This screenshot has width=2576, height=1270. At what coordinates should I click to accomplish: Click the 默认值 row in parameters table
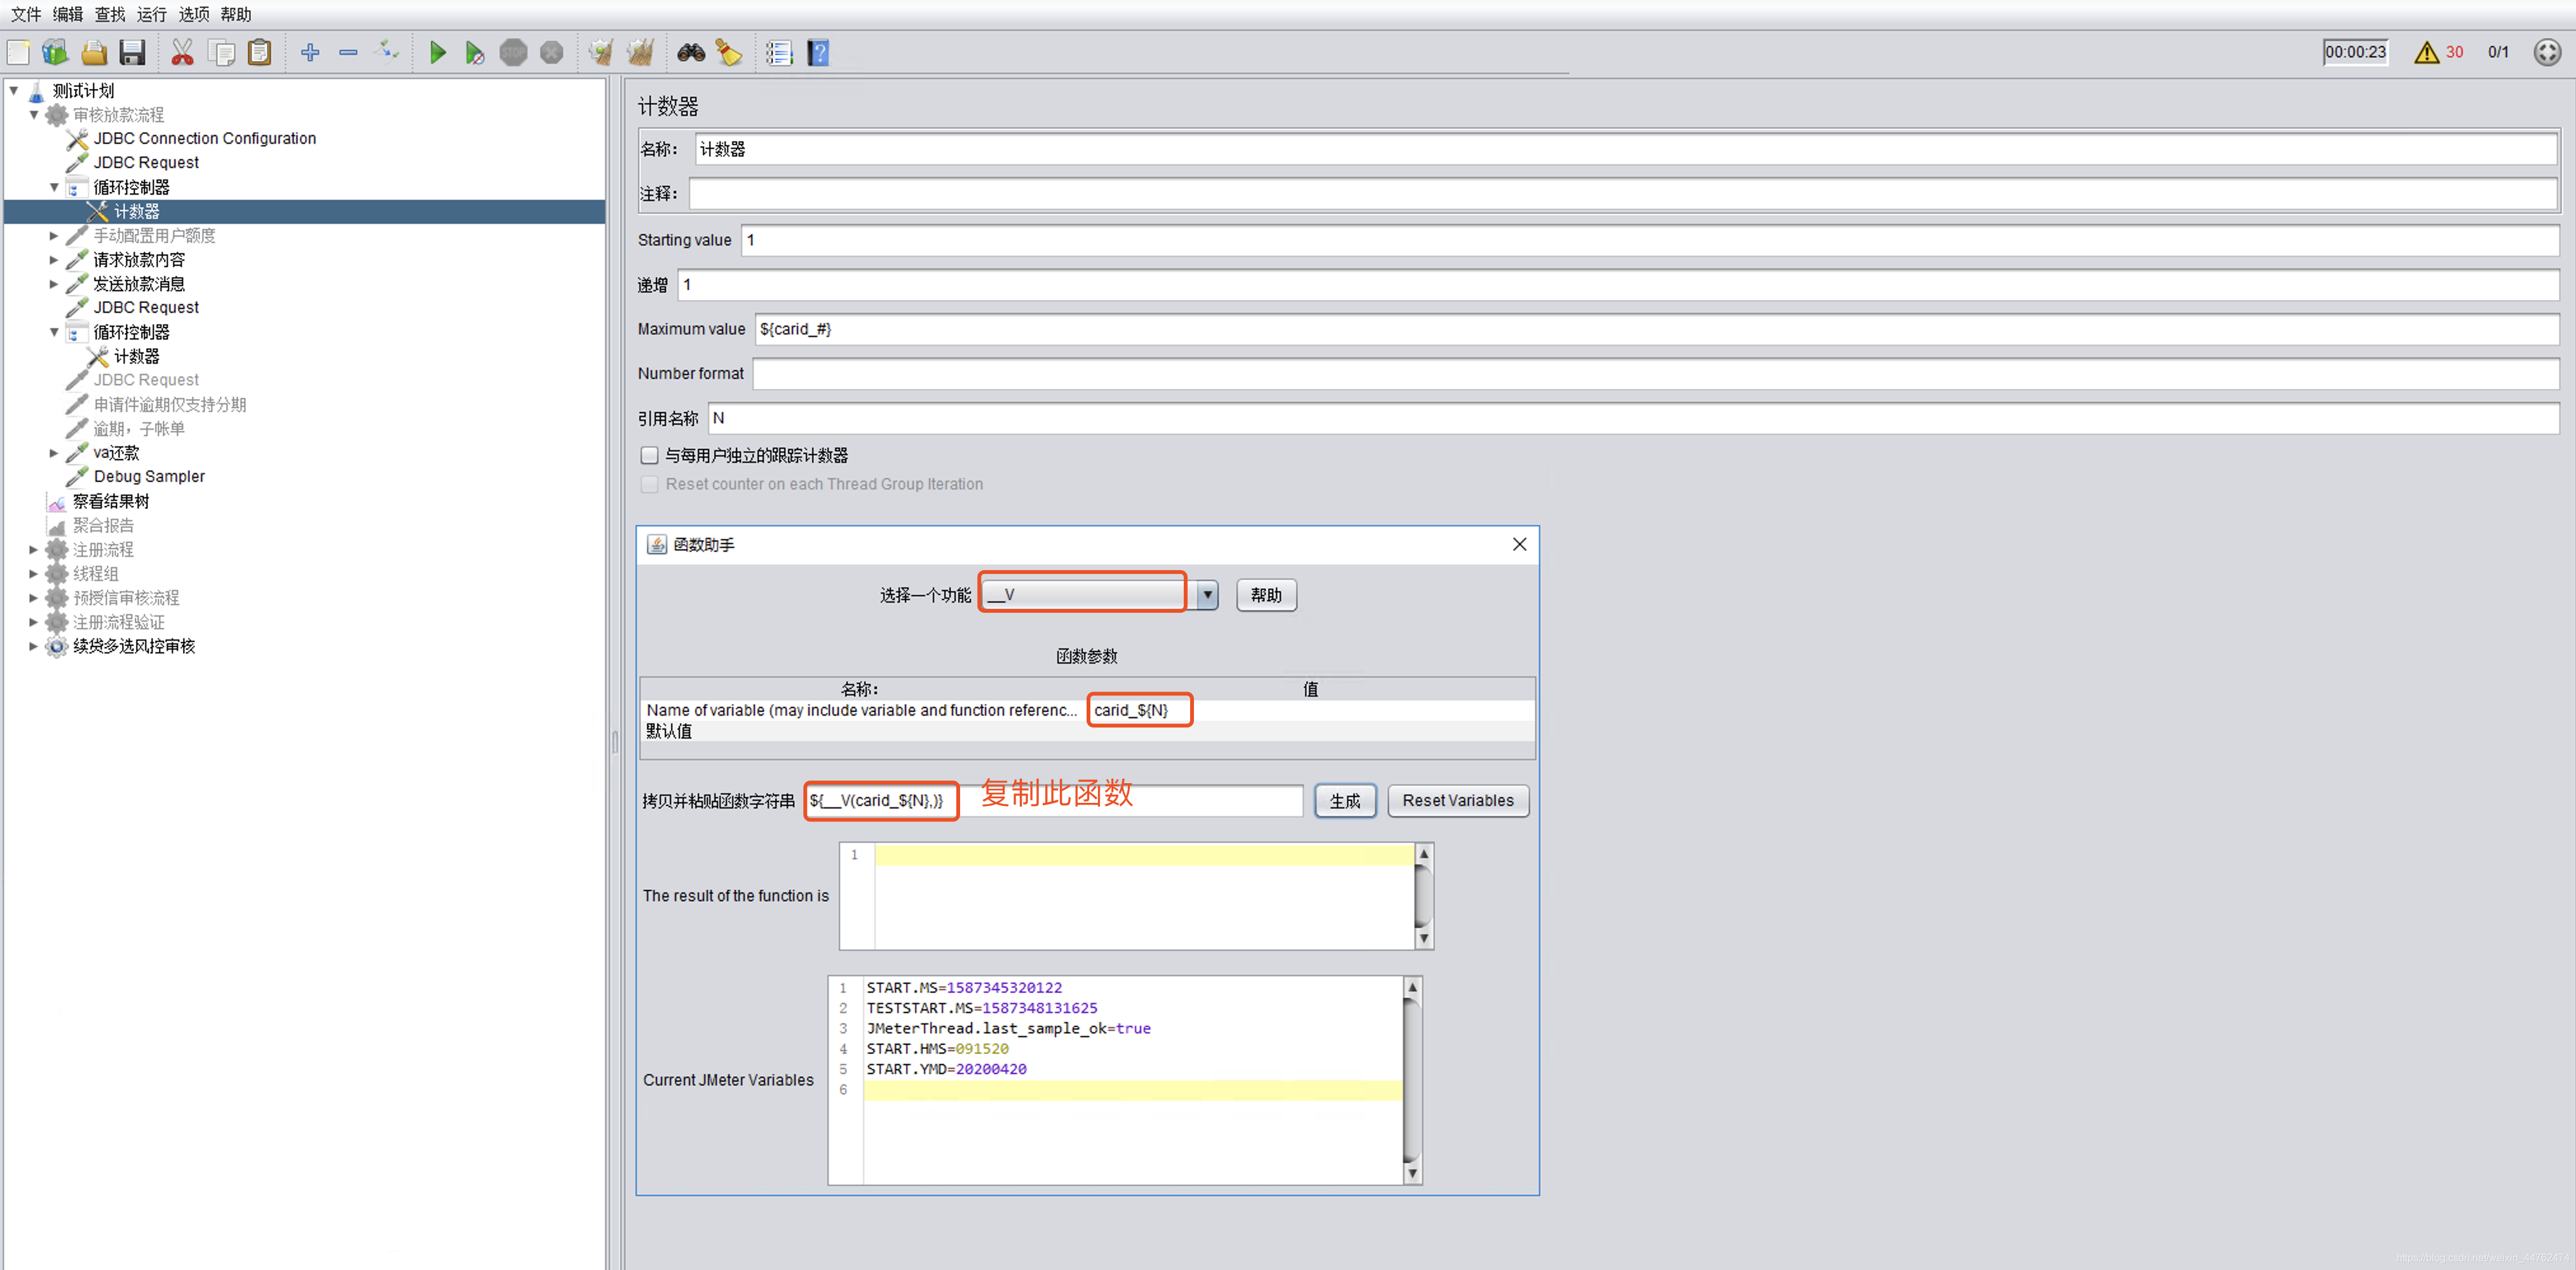tap(1088, 731)
